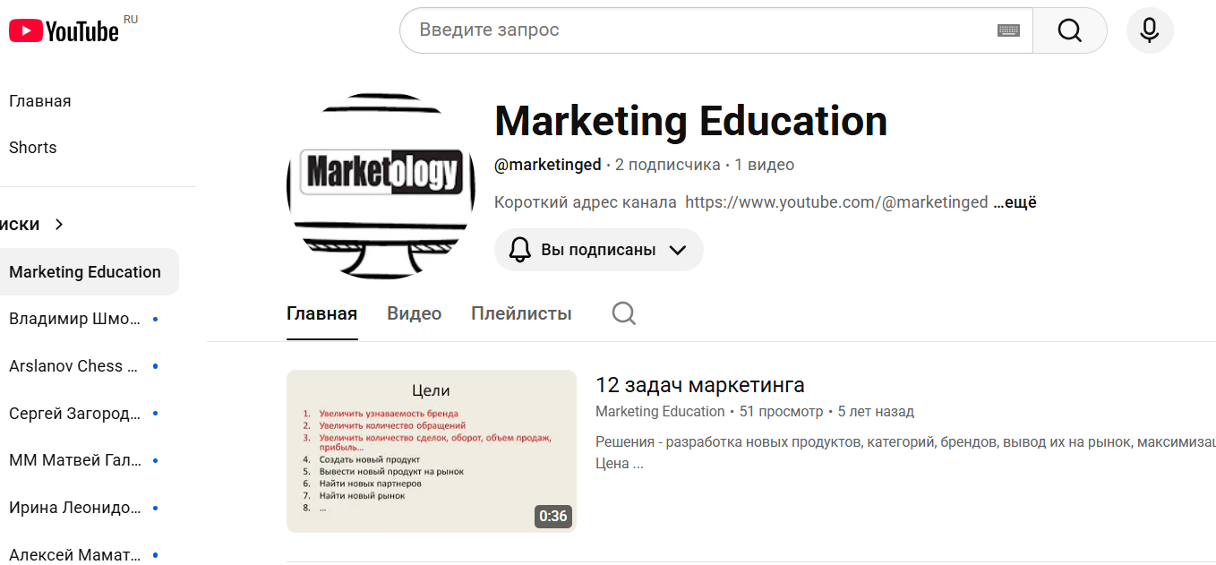Expand channel description via "...ещё"
Image resolution: width=1216 pixels, height=565 pixels.
pos(1015,202)
